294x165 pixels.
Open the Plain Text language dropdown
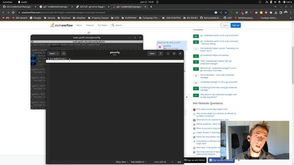click(122, 162)
